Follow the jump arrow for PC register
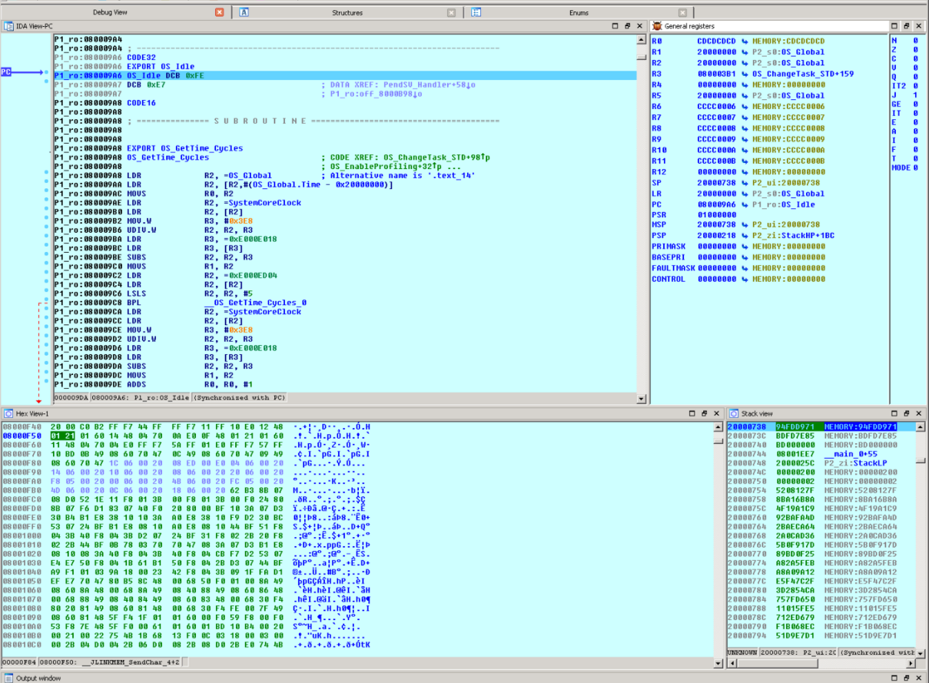Image resolution: width=929 pixels, height=683 pixels. (746, 204)
